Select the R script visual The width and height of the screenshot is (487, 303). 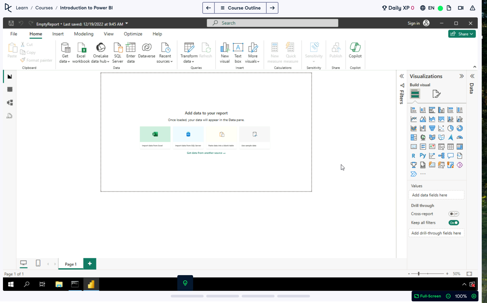click(x=414, y=156)
